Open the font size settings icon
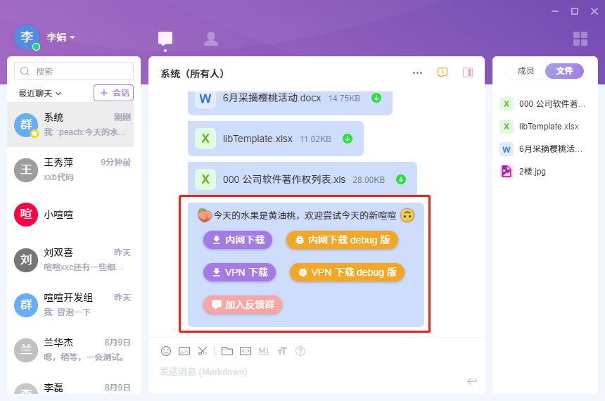The width and height of the screenshot is (605, 401). click(x=282, y=350)
